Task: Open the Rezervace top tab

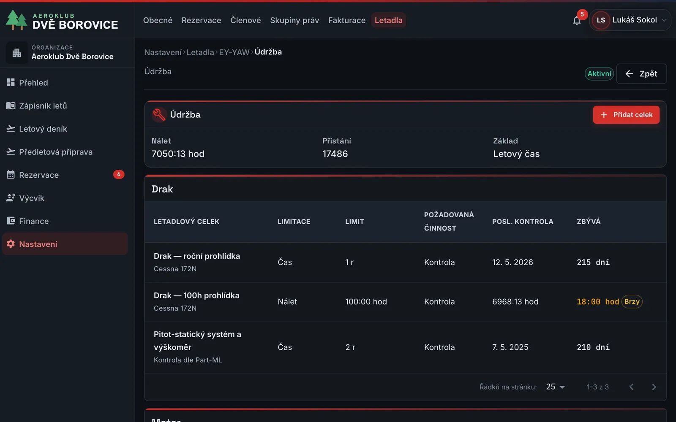Action: coord(201,20)
